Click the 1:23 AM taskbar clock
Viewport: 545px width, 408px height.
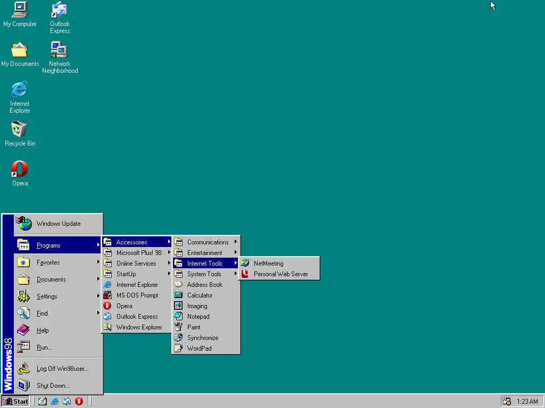click(527, 402)
